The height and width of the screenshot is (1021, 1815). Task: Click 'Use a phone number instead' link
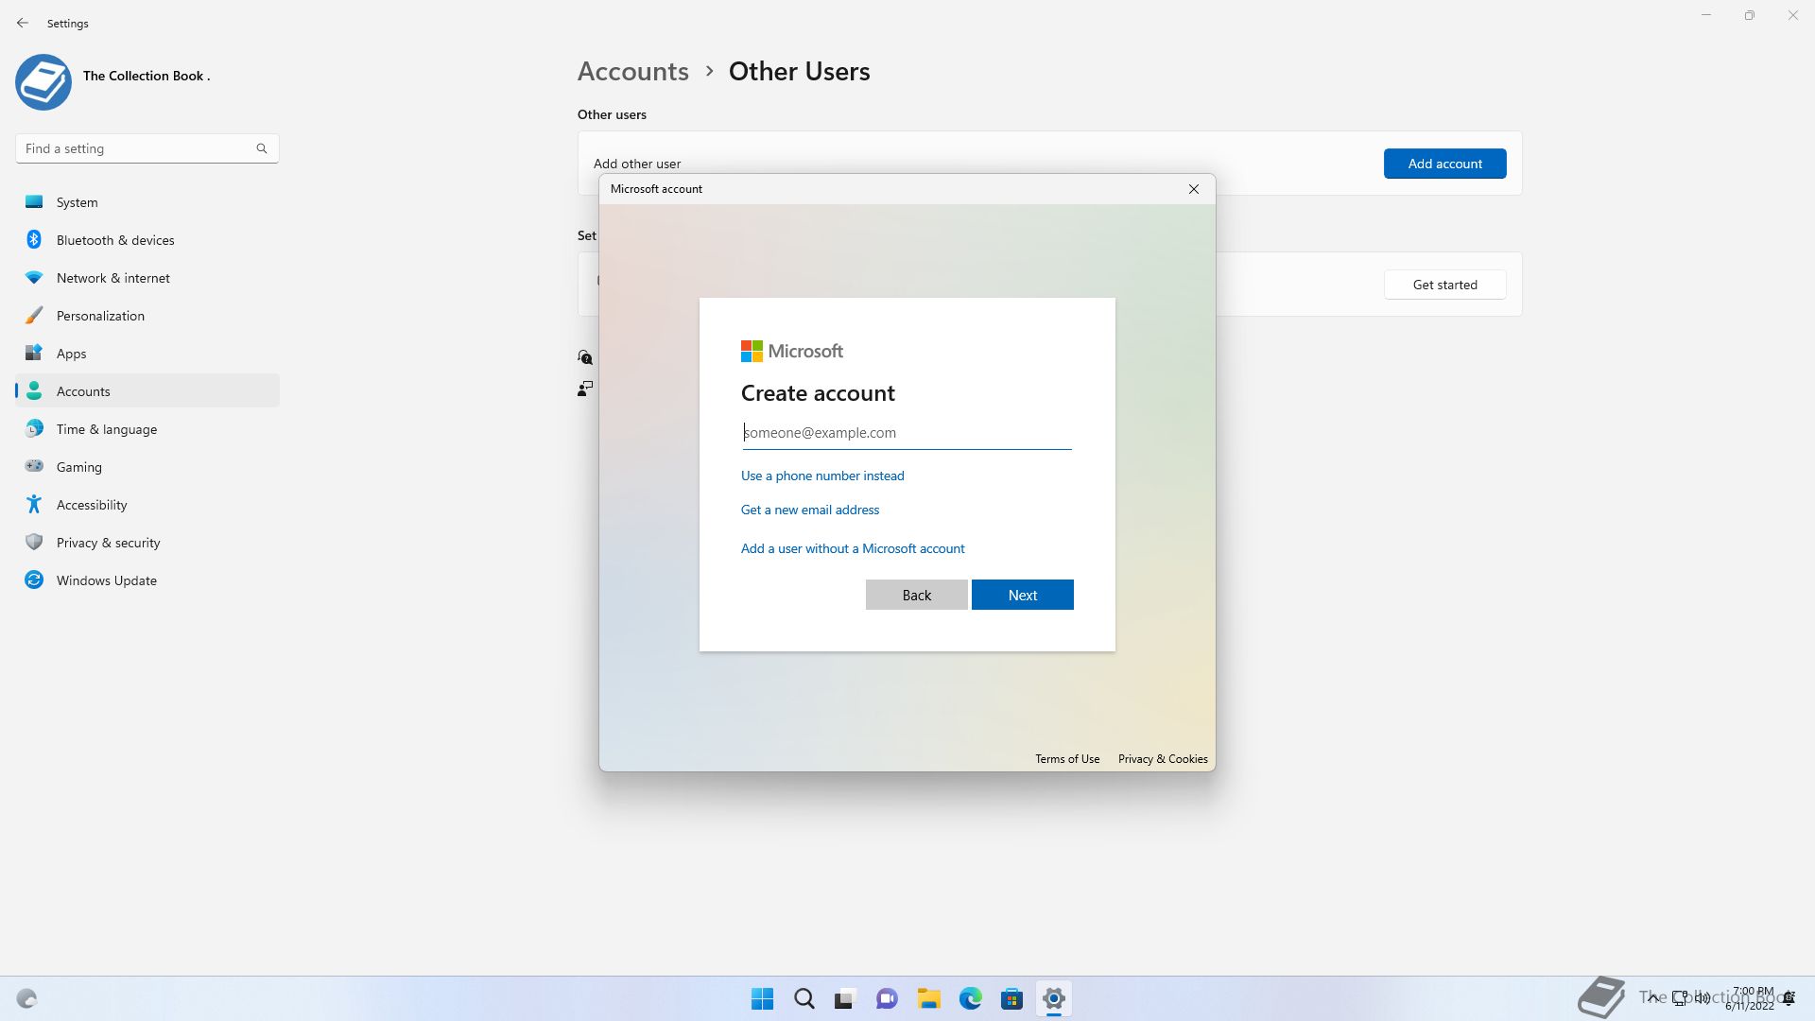click(x=821, y=476)
